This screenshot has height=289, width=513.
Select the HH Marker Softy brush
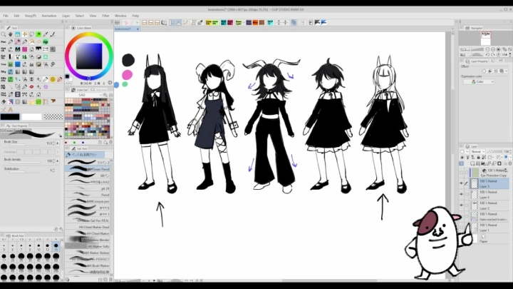point(88,246)
